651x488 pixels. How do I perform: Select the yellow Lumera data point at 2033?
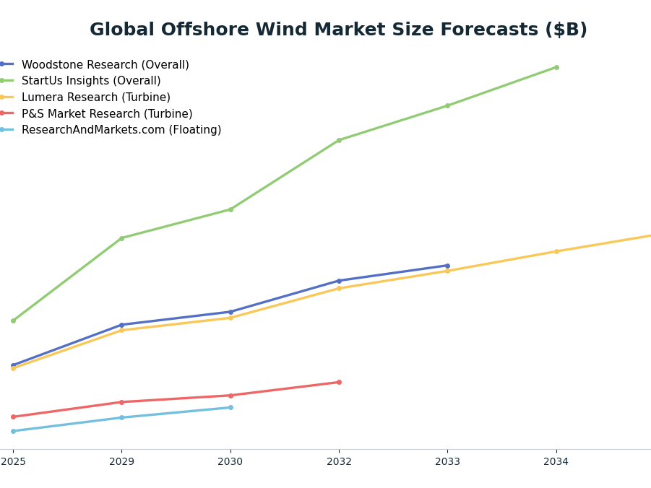[x=447, y=271]
